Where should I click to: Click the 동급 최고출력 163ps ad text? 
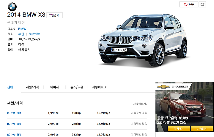(172, 118)
